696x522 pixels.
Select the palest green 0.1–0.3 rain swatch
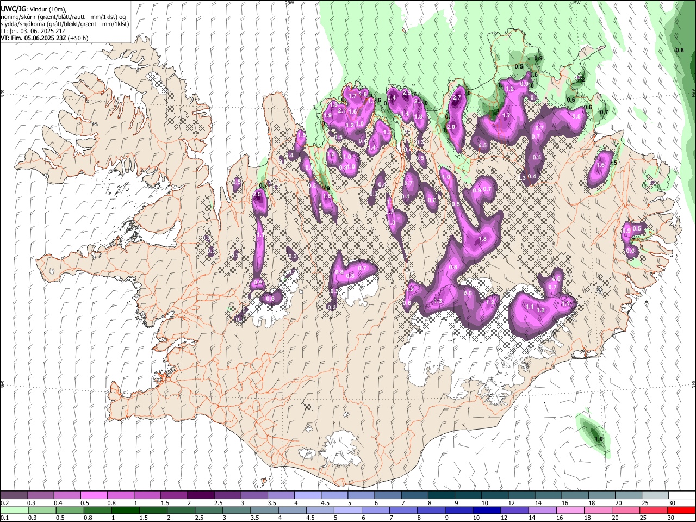pyautogui.click(x=15, y=510)
